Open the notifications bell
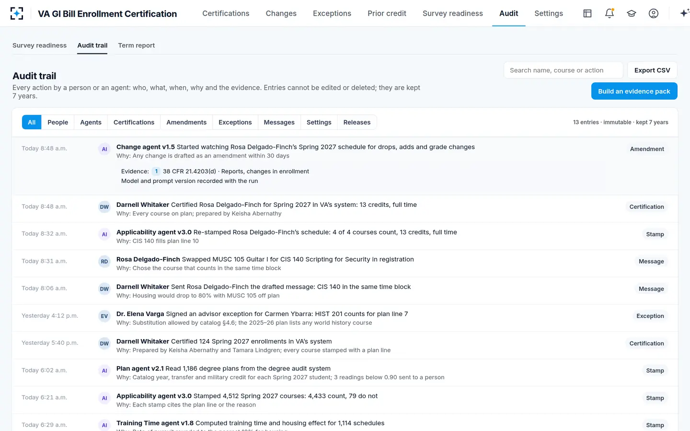 point(609,13)
